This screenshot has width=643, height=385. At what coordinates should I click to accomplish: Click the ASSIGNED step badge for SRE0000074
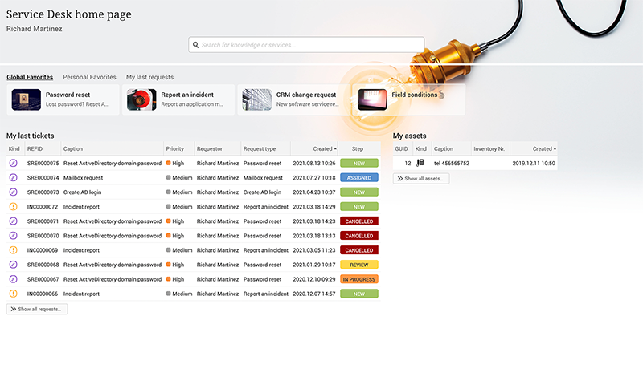click(x=358, y=177)
